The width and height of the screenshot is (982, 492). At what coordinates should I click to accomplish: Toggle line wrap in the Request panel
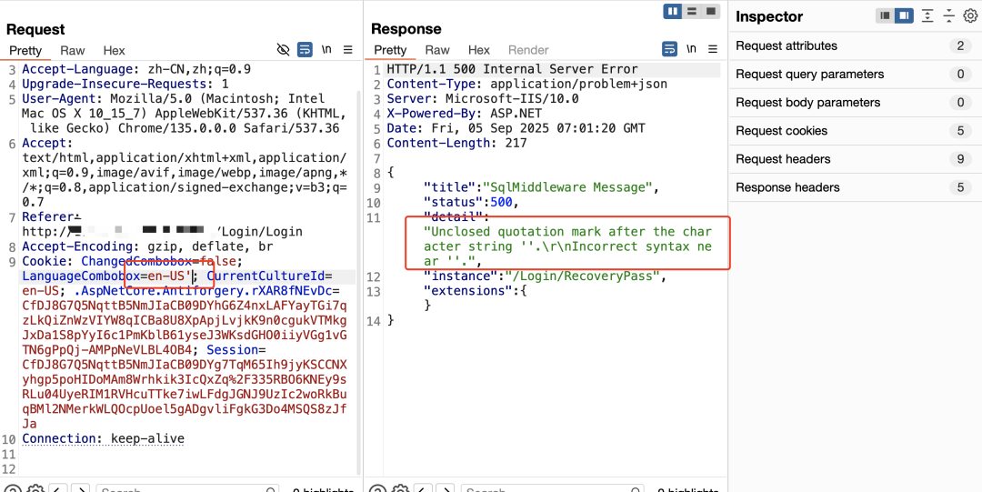pos(305,49)
